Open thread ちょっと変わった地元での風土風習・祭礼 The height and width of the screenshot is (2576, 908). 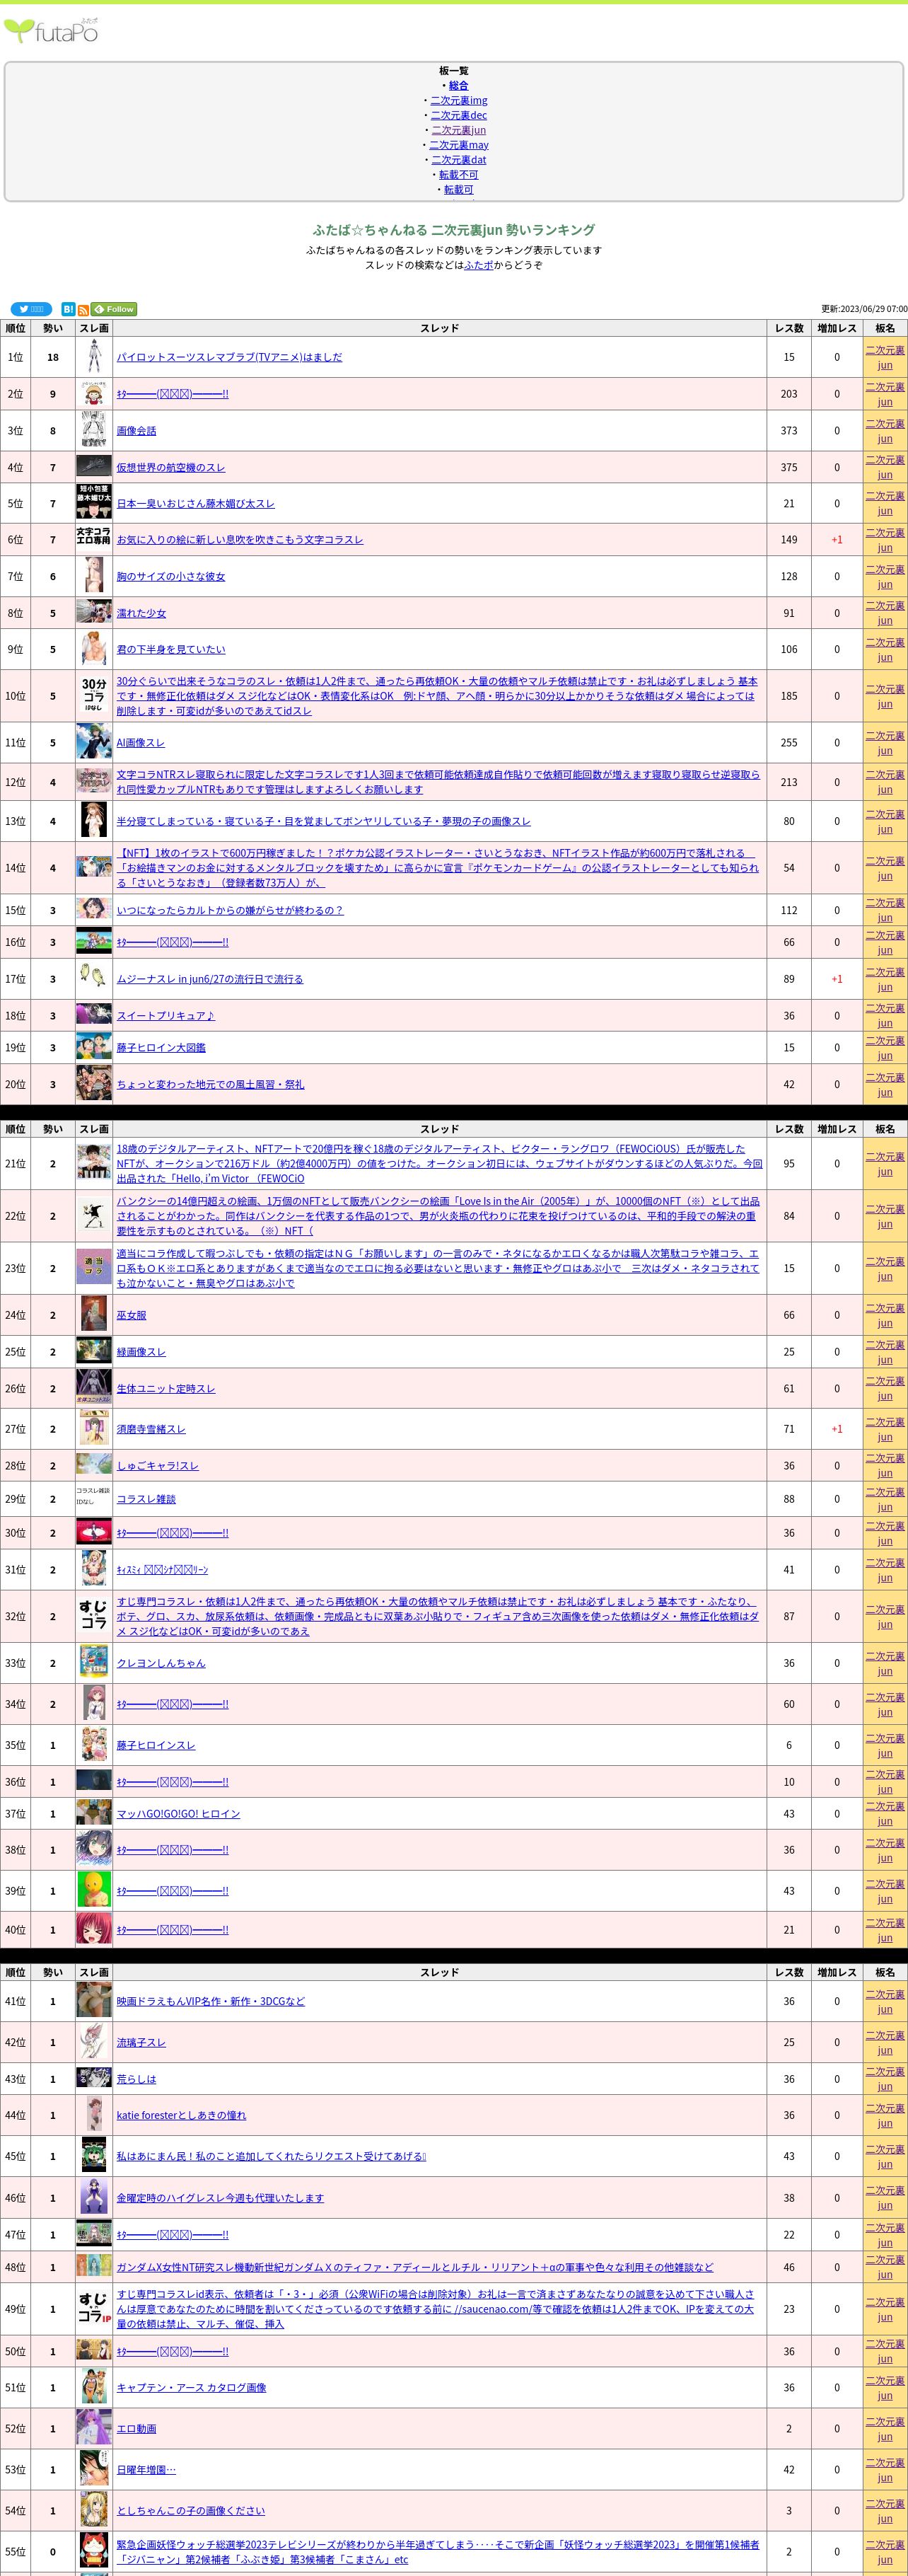(210, 1085)
